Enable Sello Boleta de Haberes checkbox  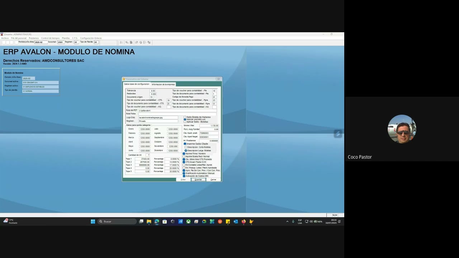(x=185, y=117)
